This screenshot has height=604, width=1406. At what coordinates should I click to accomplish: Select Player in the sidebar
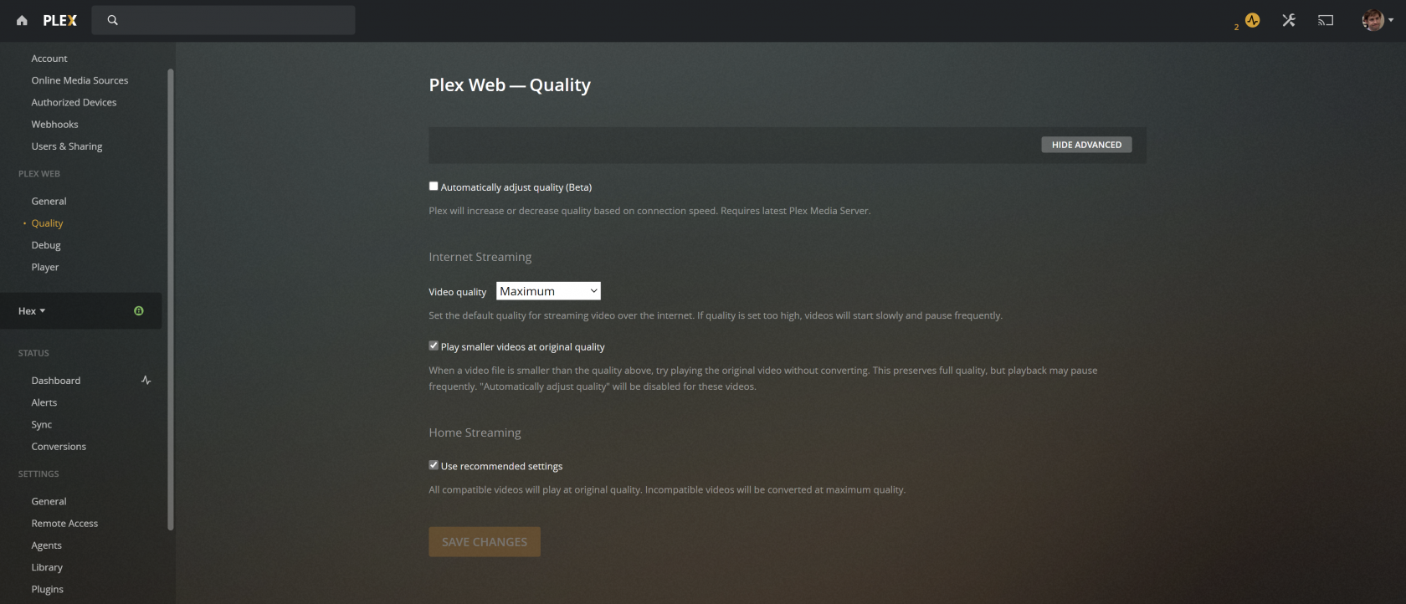tap(45, 267)
